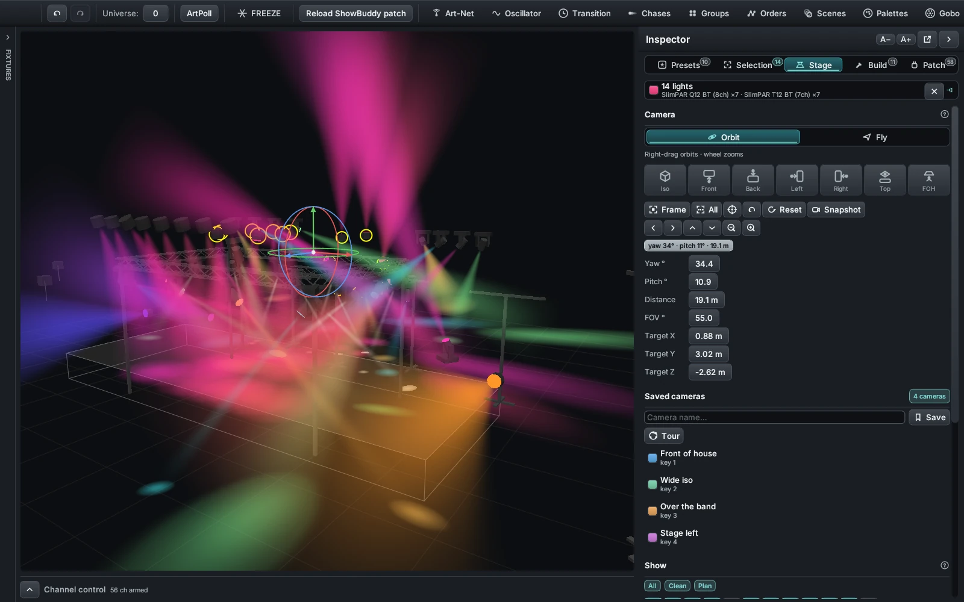Select the Back camera view

pos(753,180)
